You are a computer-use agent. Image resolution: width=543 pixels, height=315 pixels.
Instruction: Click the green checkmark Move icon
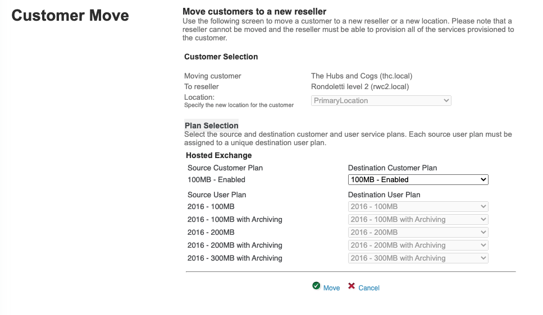[x=316, y=286]
